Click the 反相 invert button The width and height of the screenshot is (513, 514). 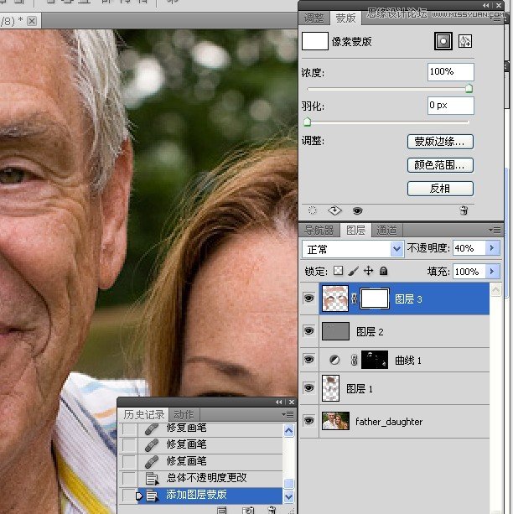point(440,188)
